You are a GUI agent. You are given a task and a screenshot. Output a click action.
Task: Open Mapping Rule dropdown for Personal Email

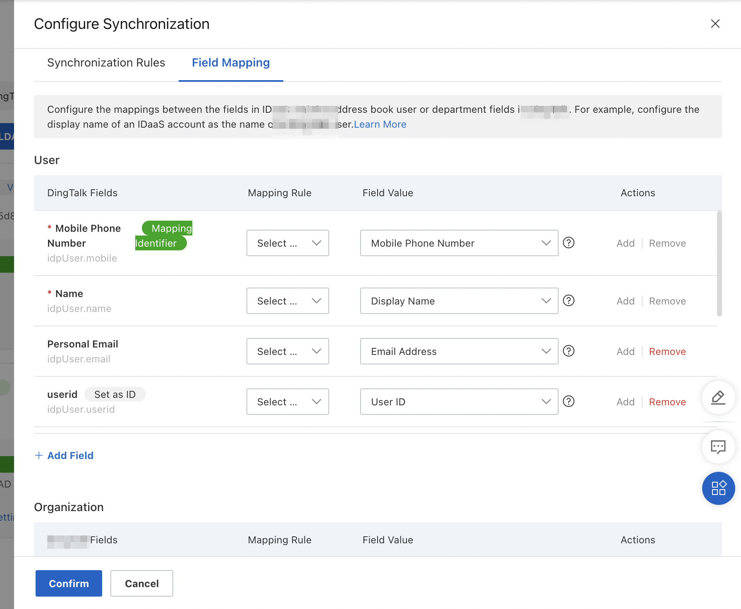(x=288, y=351)
